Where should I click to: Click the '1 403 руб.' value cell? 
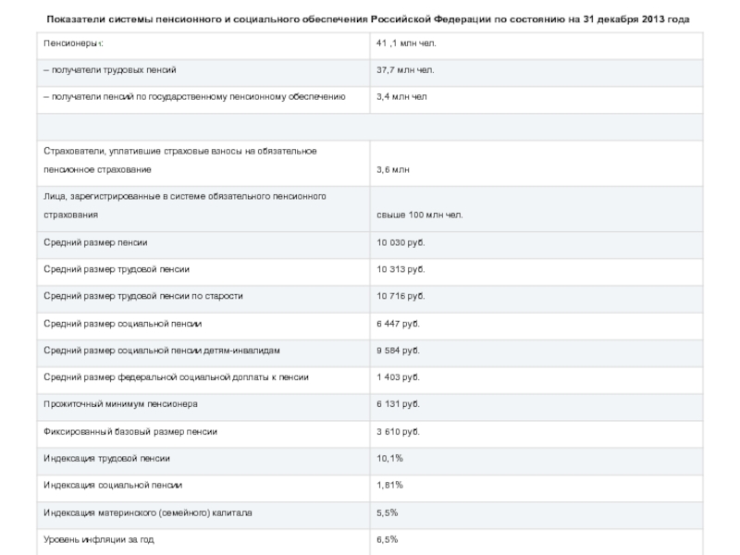398,377
